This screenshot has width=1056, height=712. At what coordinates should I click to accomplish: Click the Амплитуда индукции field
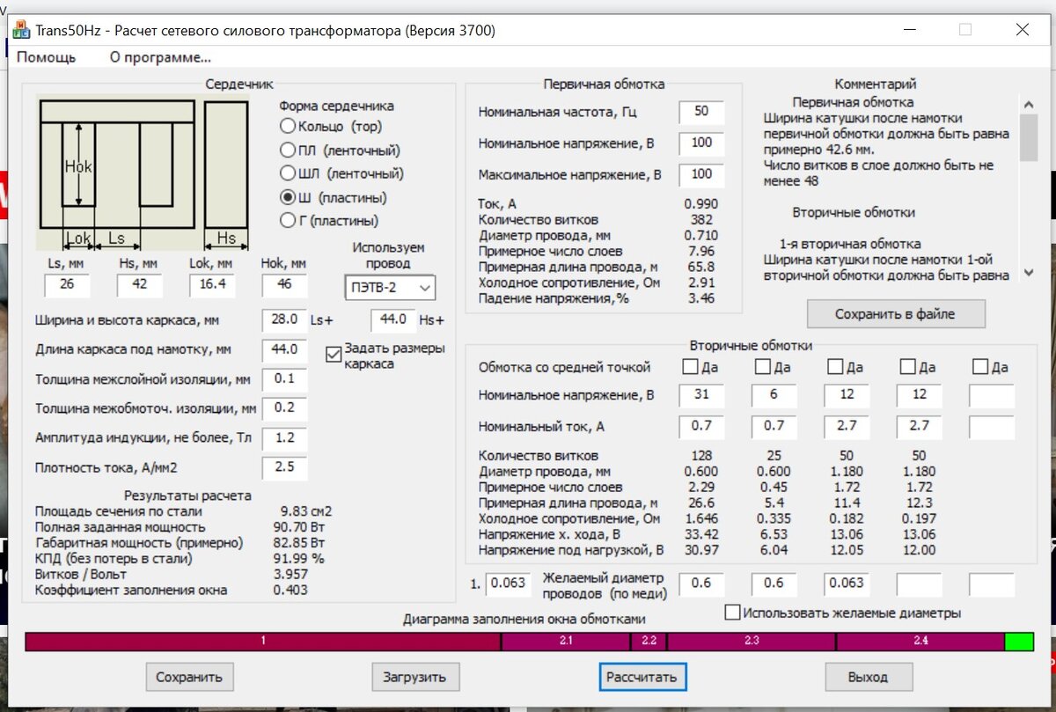[x=284, y=438]
